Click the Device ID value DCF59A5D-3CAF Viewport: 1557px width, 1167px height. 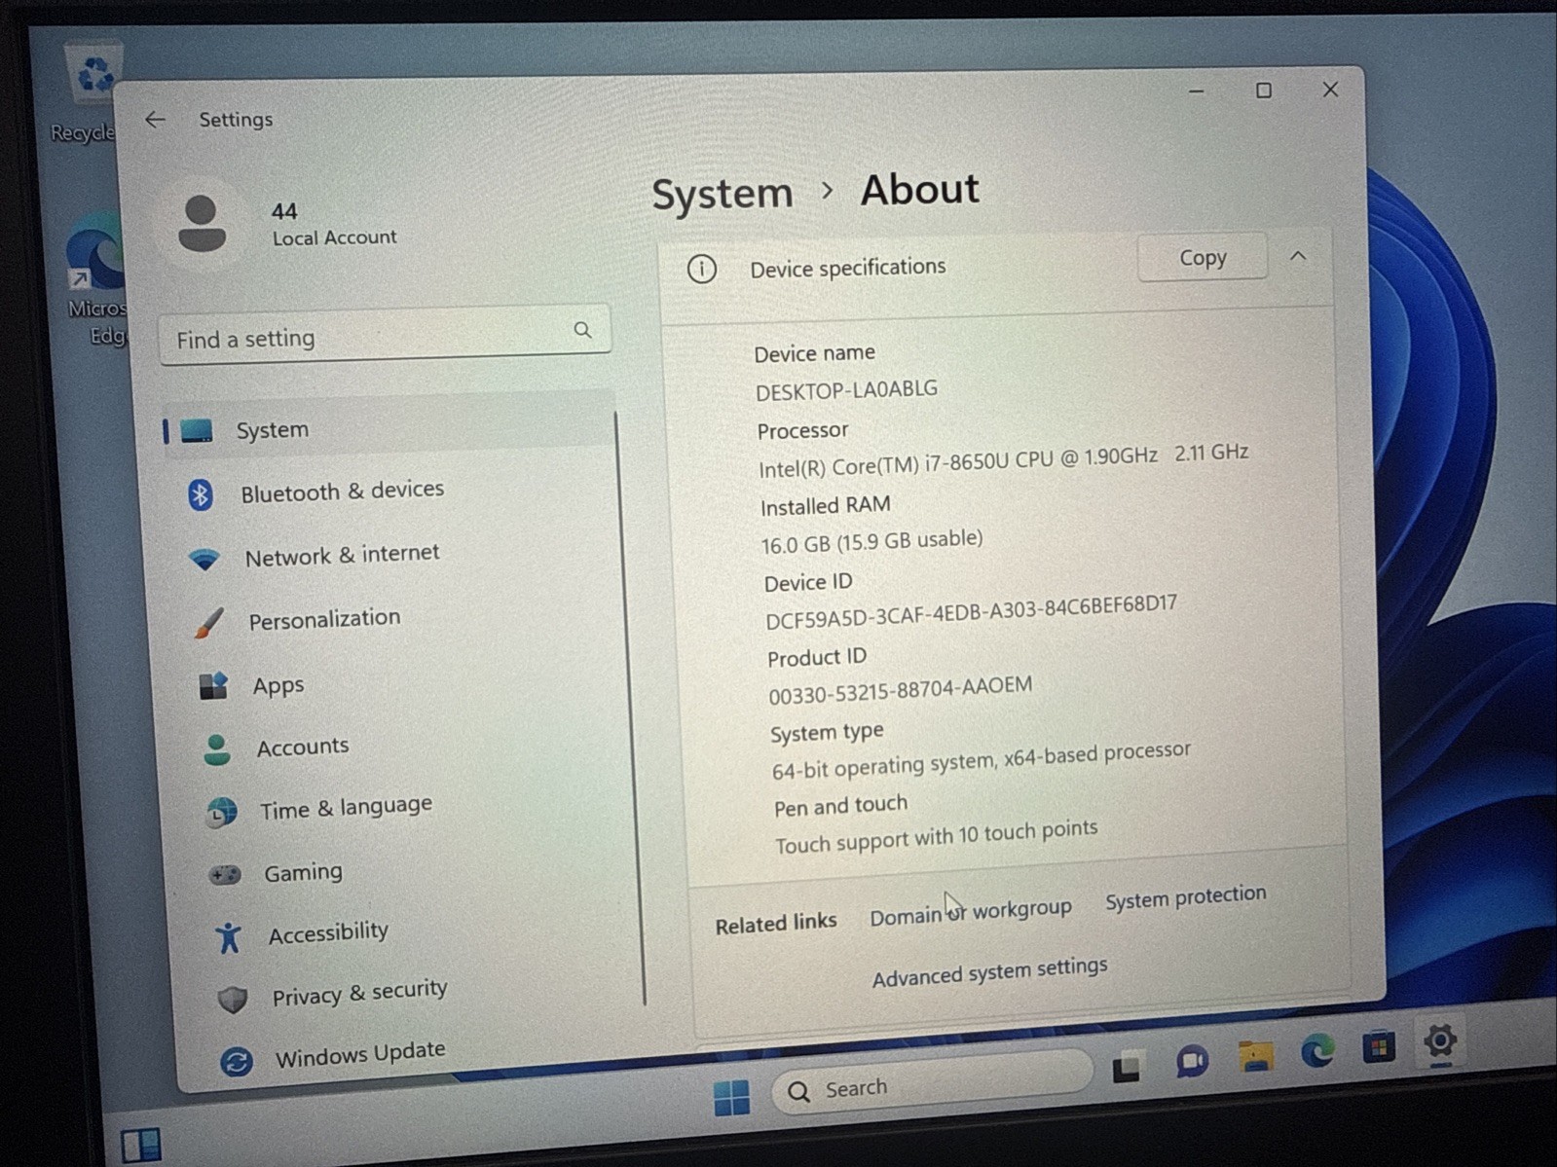[x=971, y=613]
